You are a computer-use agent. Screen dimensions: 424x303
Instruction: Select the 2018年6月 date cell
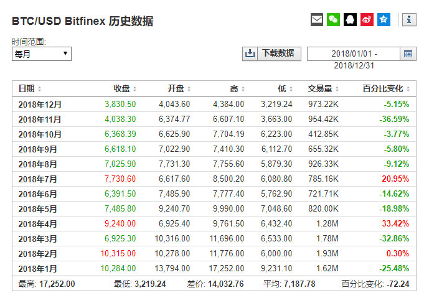pyautogui.click(x=37, y=193)
